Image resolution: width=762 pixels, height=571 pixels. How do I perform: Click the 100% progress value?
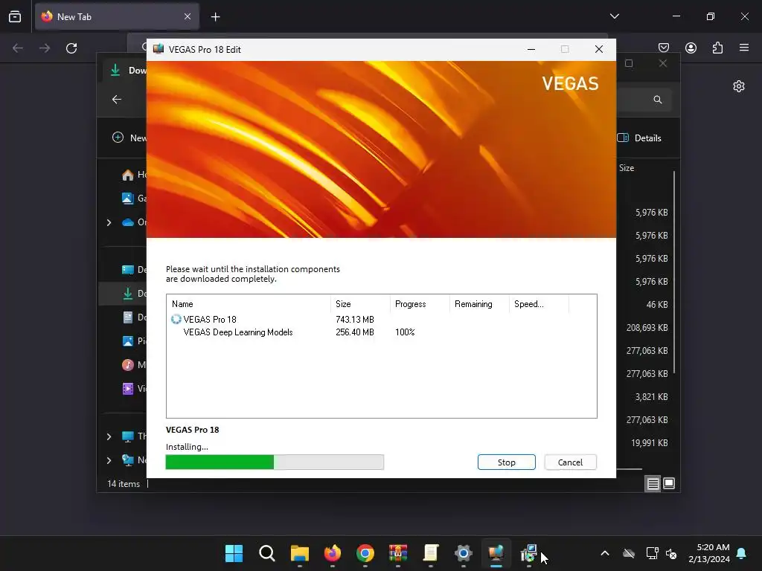pos(405,332)
